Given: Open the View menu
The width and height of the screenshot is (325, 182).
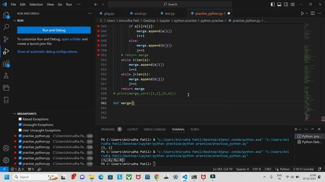Looking at the screenshot, I should pyautogui.click(x=50, y=5).
